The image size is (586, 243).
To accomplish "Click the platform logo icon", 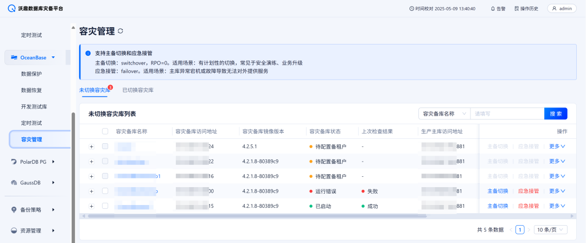I will pos(11,8).
